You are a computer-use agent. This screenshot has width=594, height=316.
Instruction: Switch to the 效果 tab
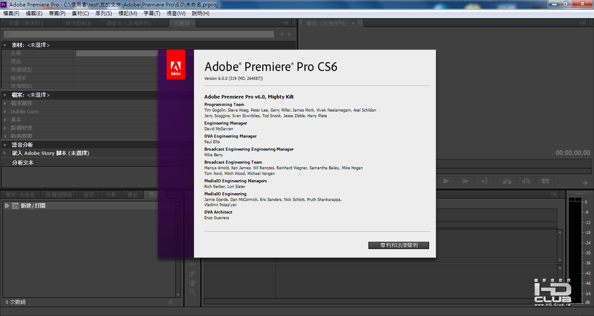coord(111,195)
